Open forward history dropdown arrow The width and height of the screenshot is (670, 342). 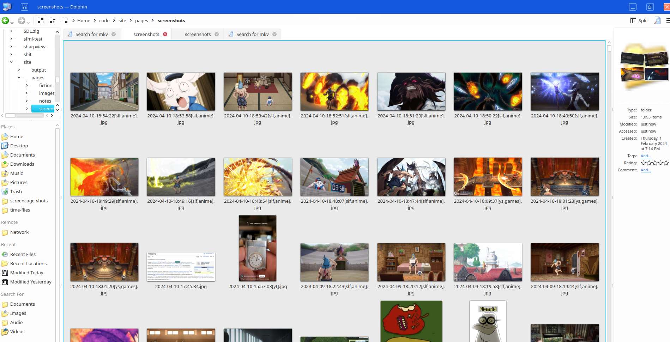[28, 23]
